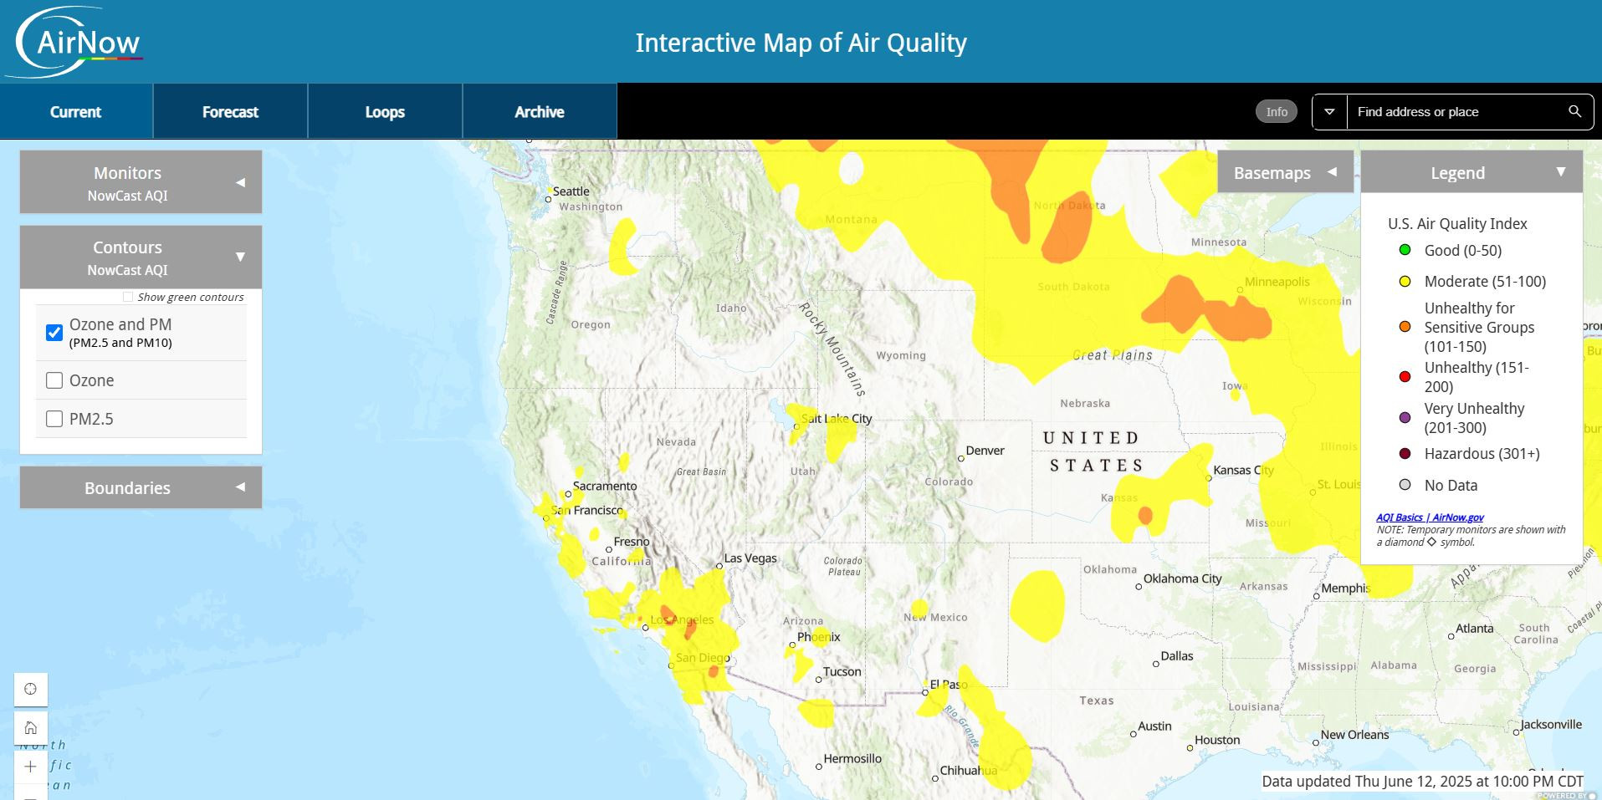
Task: Enable Show green contours checkbox
Action: (128, 297)
